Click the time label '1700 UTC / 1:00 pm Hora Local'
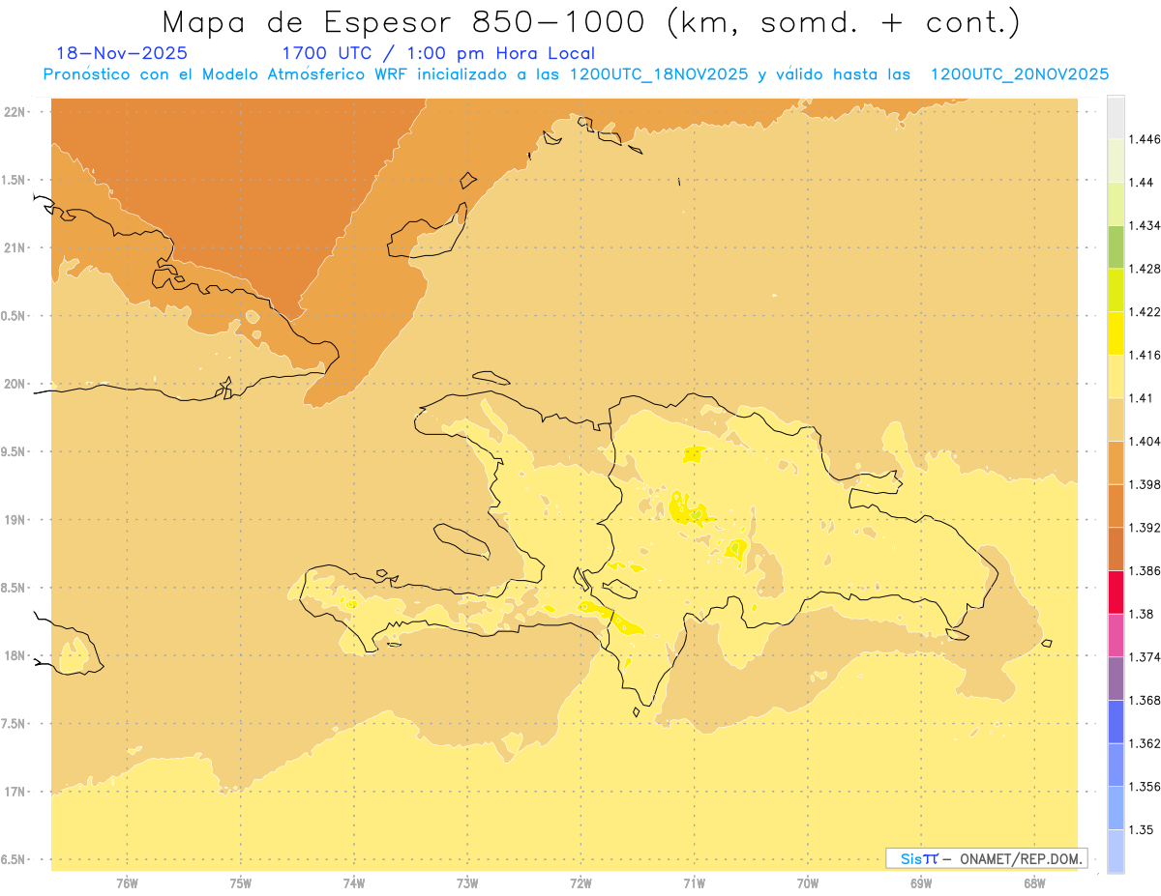 438,53
